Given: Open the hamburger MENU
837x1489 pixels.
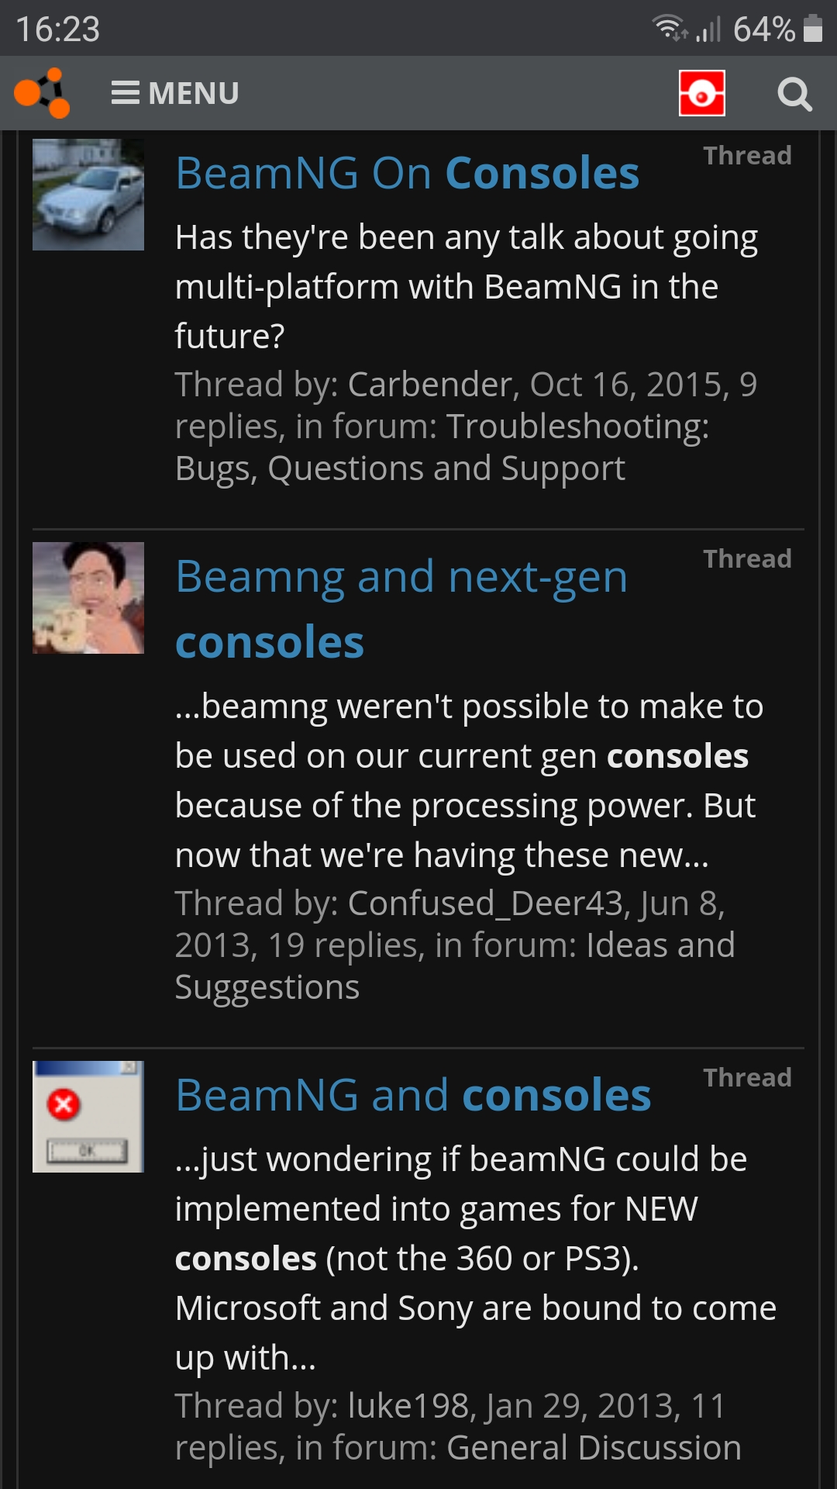Looking at the screenshot, I should coord(175,93).
